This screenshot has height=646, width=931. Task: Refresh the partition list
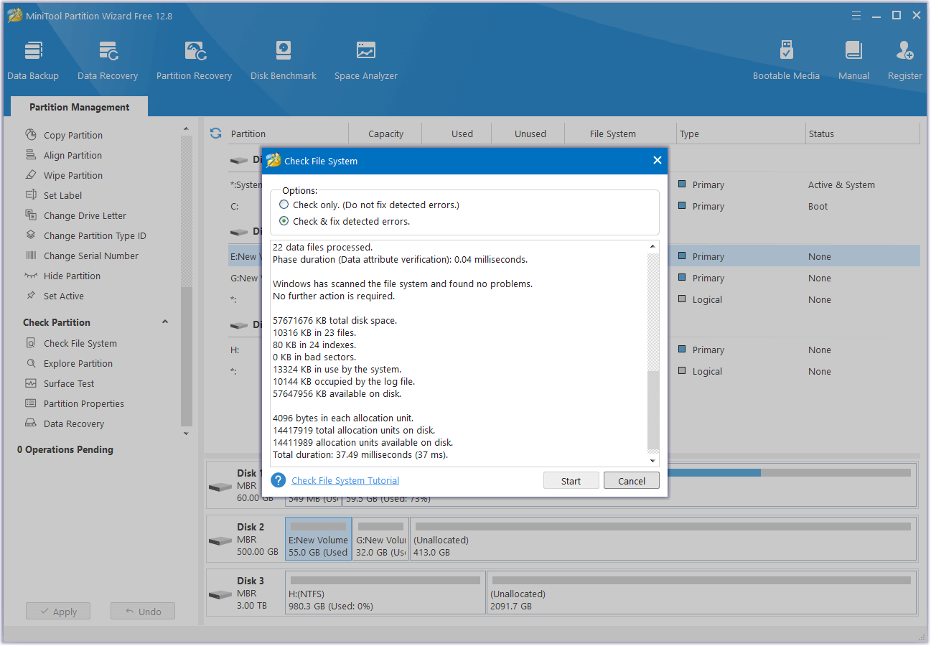(215, 134)
